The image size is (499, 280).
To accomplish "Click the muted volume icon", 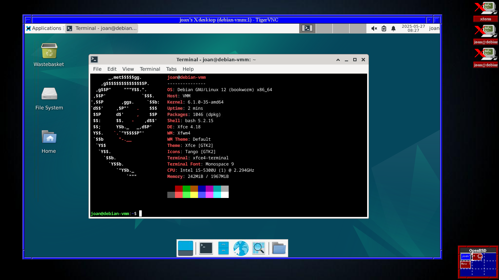I will coord(374,28).
